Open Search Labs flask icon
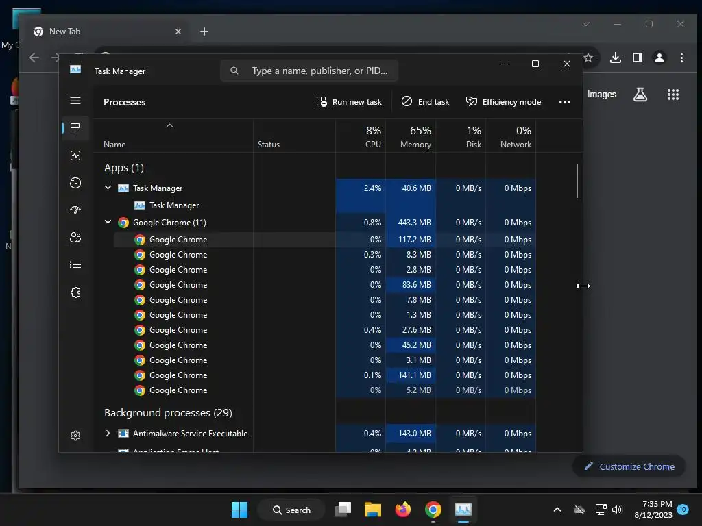 [x=640, y=95]
